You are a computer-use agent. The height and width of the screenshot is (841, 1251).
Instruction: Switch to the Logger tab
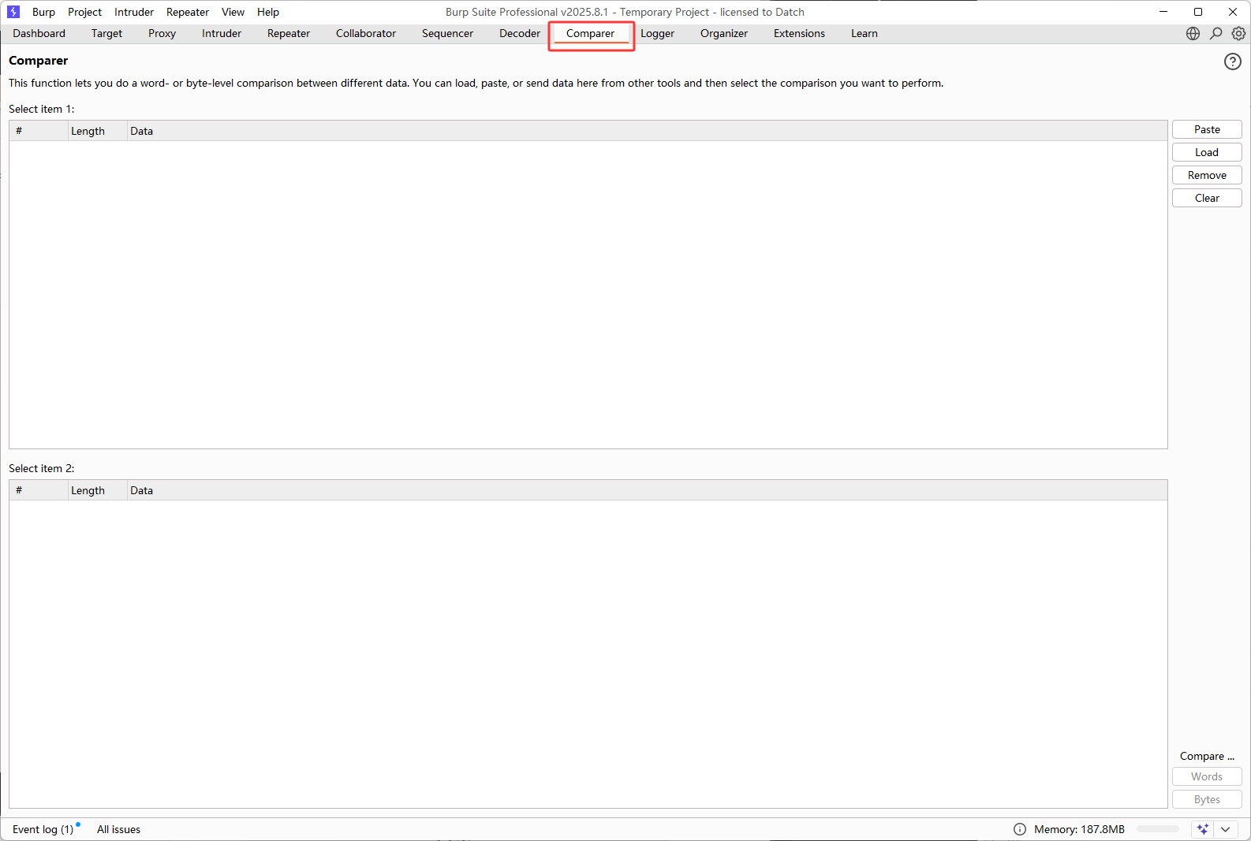click(x=657, y=33)
